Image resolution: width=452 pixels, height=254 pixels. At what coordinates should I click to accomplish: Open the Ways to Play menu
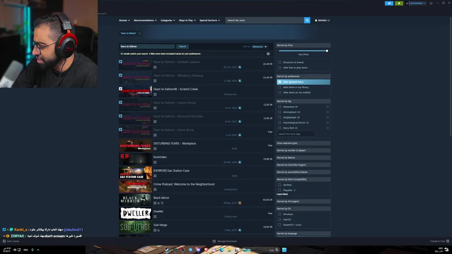click(x=187, y=20)
